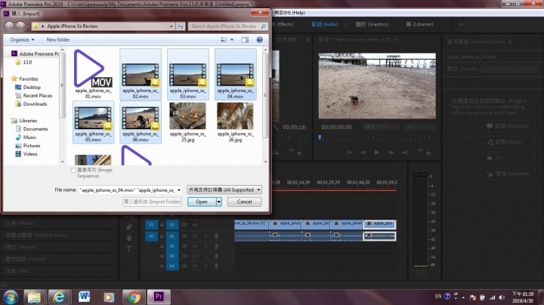544x305 pixels.
Task: Select the apple_iphone_xs_01.mov file
Action: [93, 74]
